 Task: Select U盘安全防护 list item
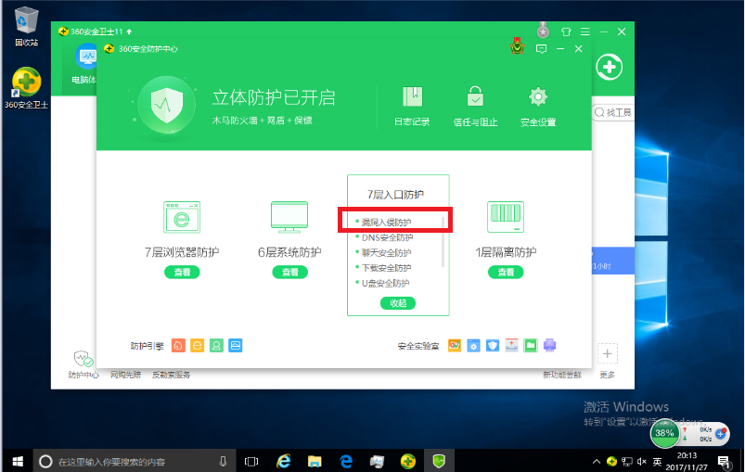point(385,283)
